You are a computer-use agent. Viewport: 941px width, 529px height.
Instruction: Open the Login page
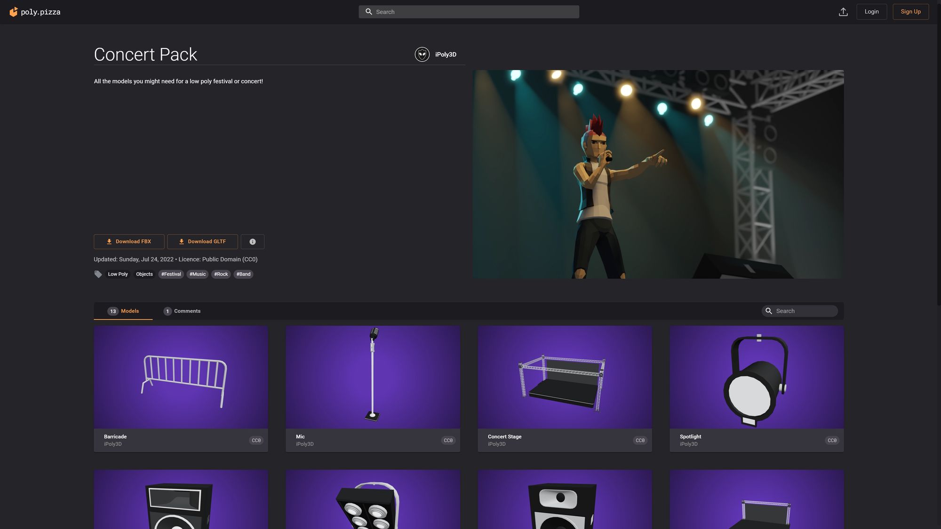(871, 12)
